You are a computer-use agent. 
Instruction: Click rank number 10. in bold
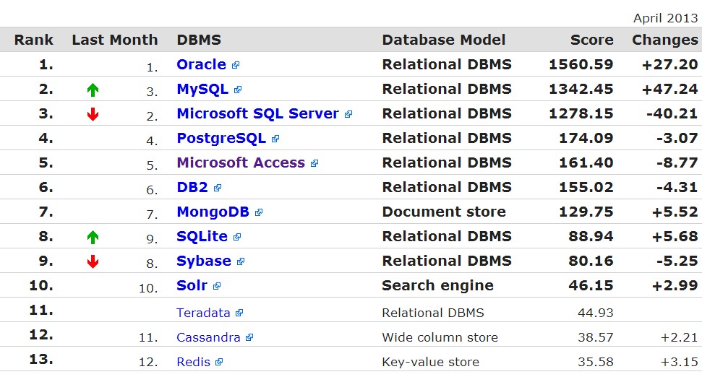tap(41, 285)
